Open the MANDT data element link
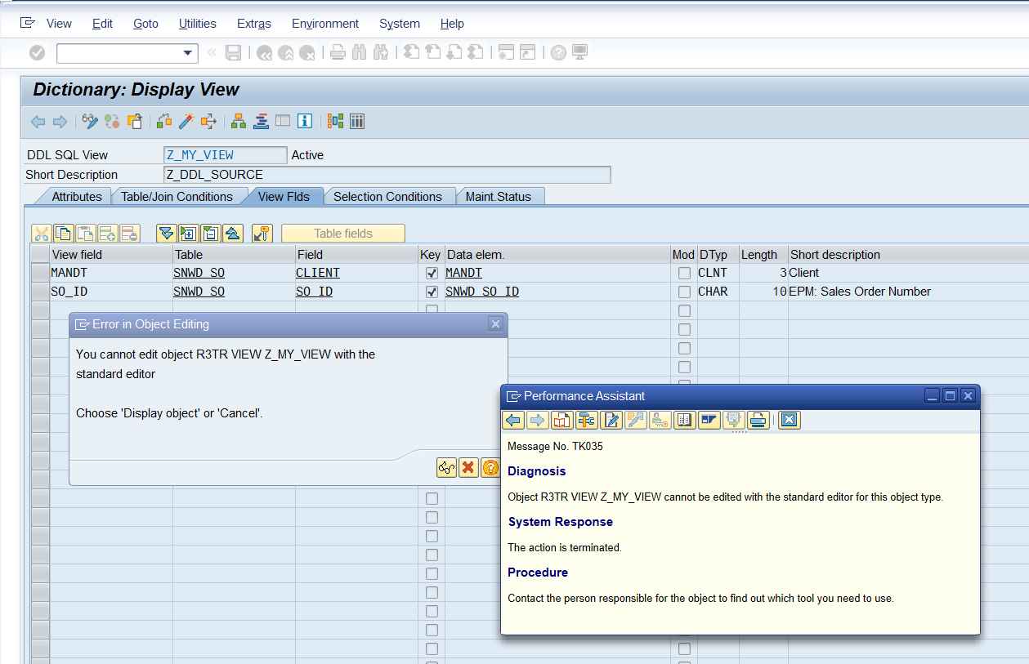 pos(464,273)
